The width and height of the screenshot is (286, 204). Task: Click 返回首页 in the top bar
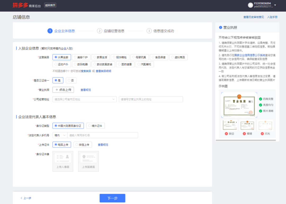[x=50, y=5]
